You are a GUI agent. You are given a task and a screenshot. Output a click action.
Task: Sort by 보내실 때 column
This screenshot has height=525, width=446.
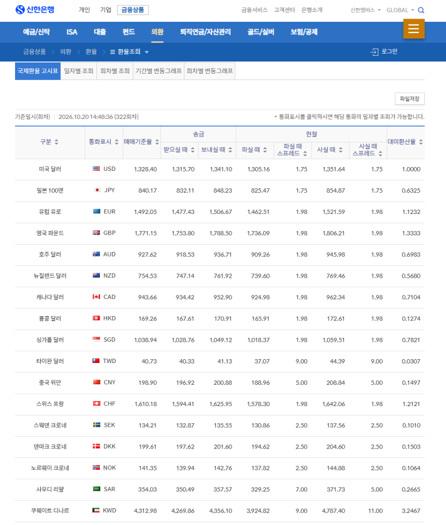tap(230, 150)
